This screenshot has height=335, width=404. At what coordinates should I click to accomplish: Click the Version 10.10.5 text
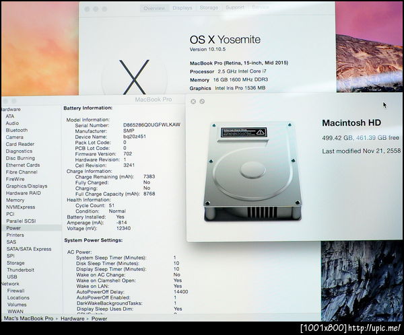pos(207,49)
